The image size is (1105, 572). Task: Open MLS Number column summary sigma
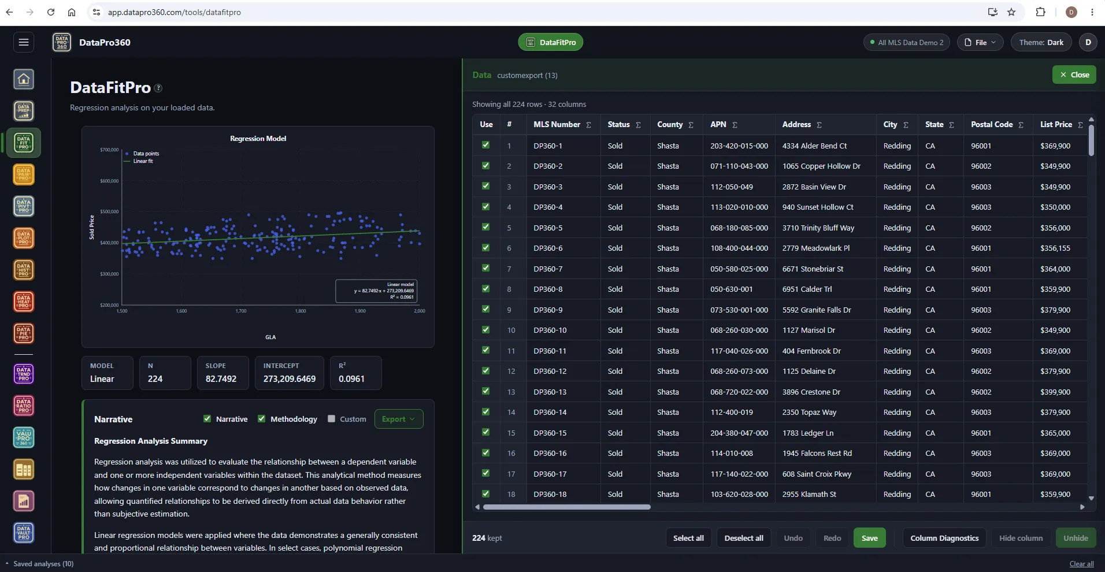pyautogui.click(x=588, y=125)
